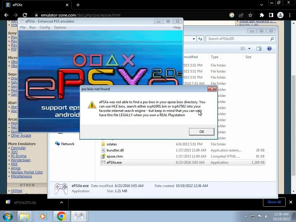The image size is (296, 222).
Task: Click the address bar URL
Action: coord(81,15)
